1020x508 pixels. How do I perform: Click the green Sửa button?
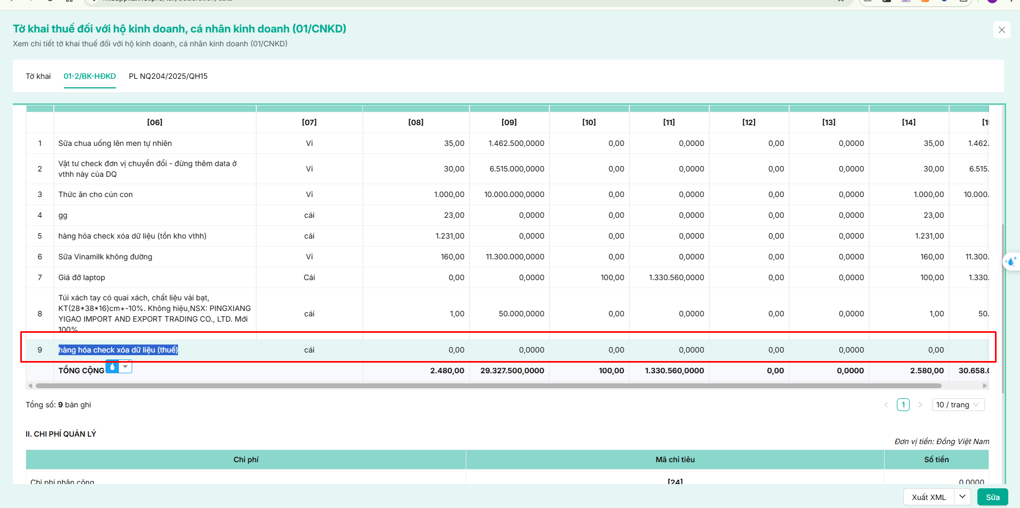coord(992,497)
